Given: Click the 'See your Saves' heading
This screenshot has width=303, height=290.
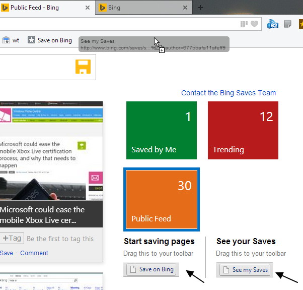Looking at the screenshot, I should tap(246, 242).
